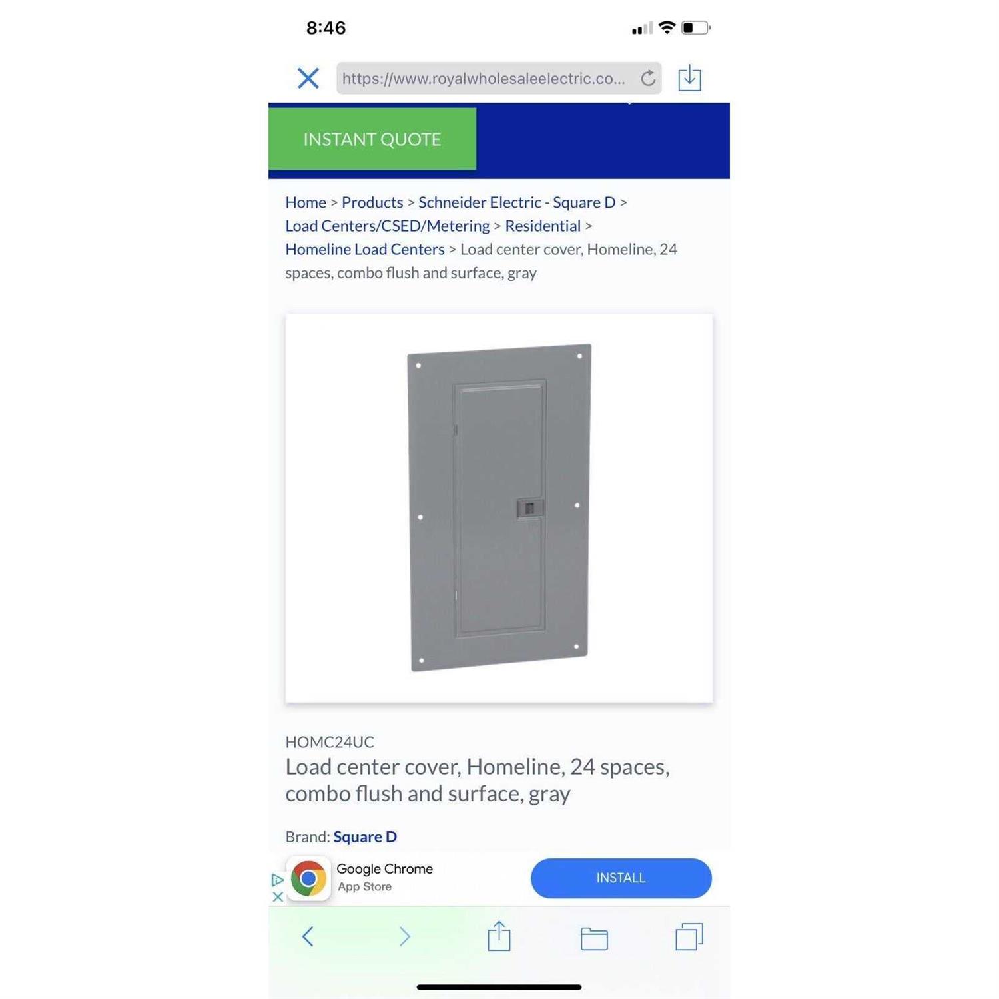Tap the load center cover product image
The height and width of the screenshot is (999, 999).
499,508
